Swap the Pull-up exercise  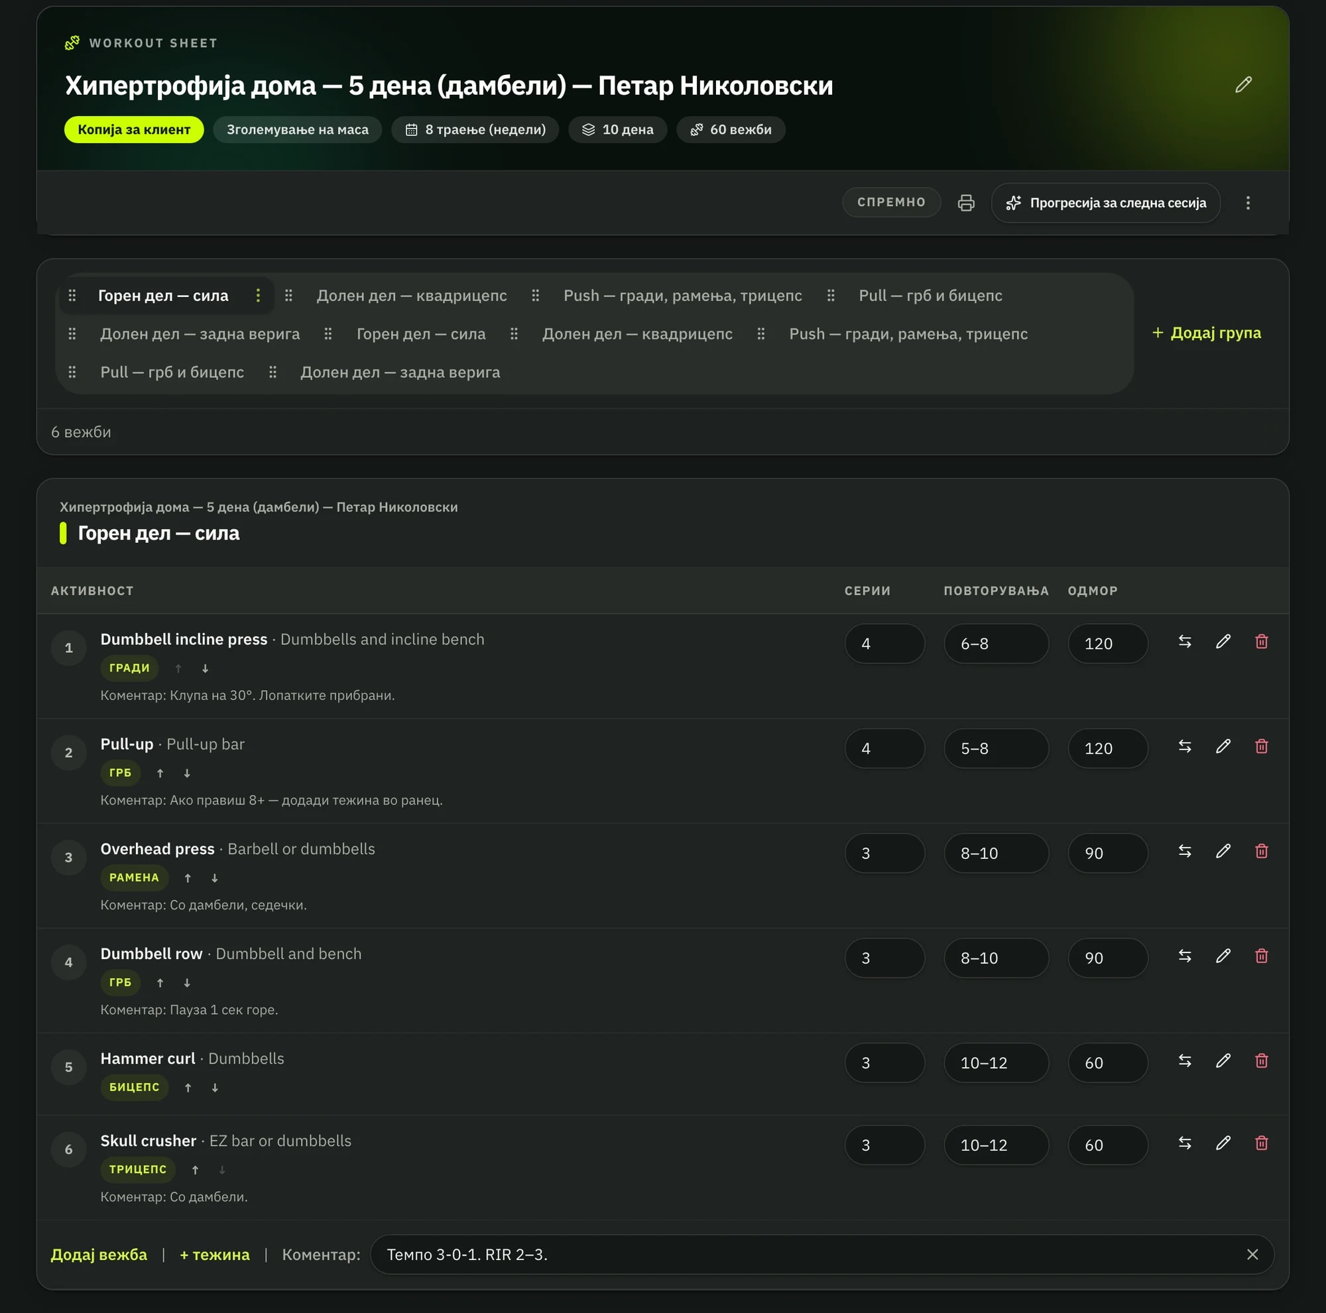coord(1185,746)
